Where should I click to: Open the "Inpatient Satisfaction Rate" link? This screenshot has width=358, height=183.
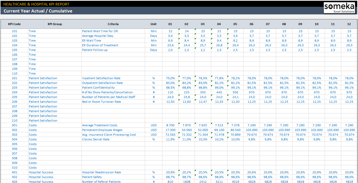pyautogui.click(x=101, y=78)
